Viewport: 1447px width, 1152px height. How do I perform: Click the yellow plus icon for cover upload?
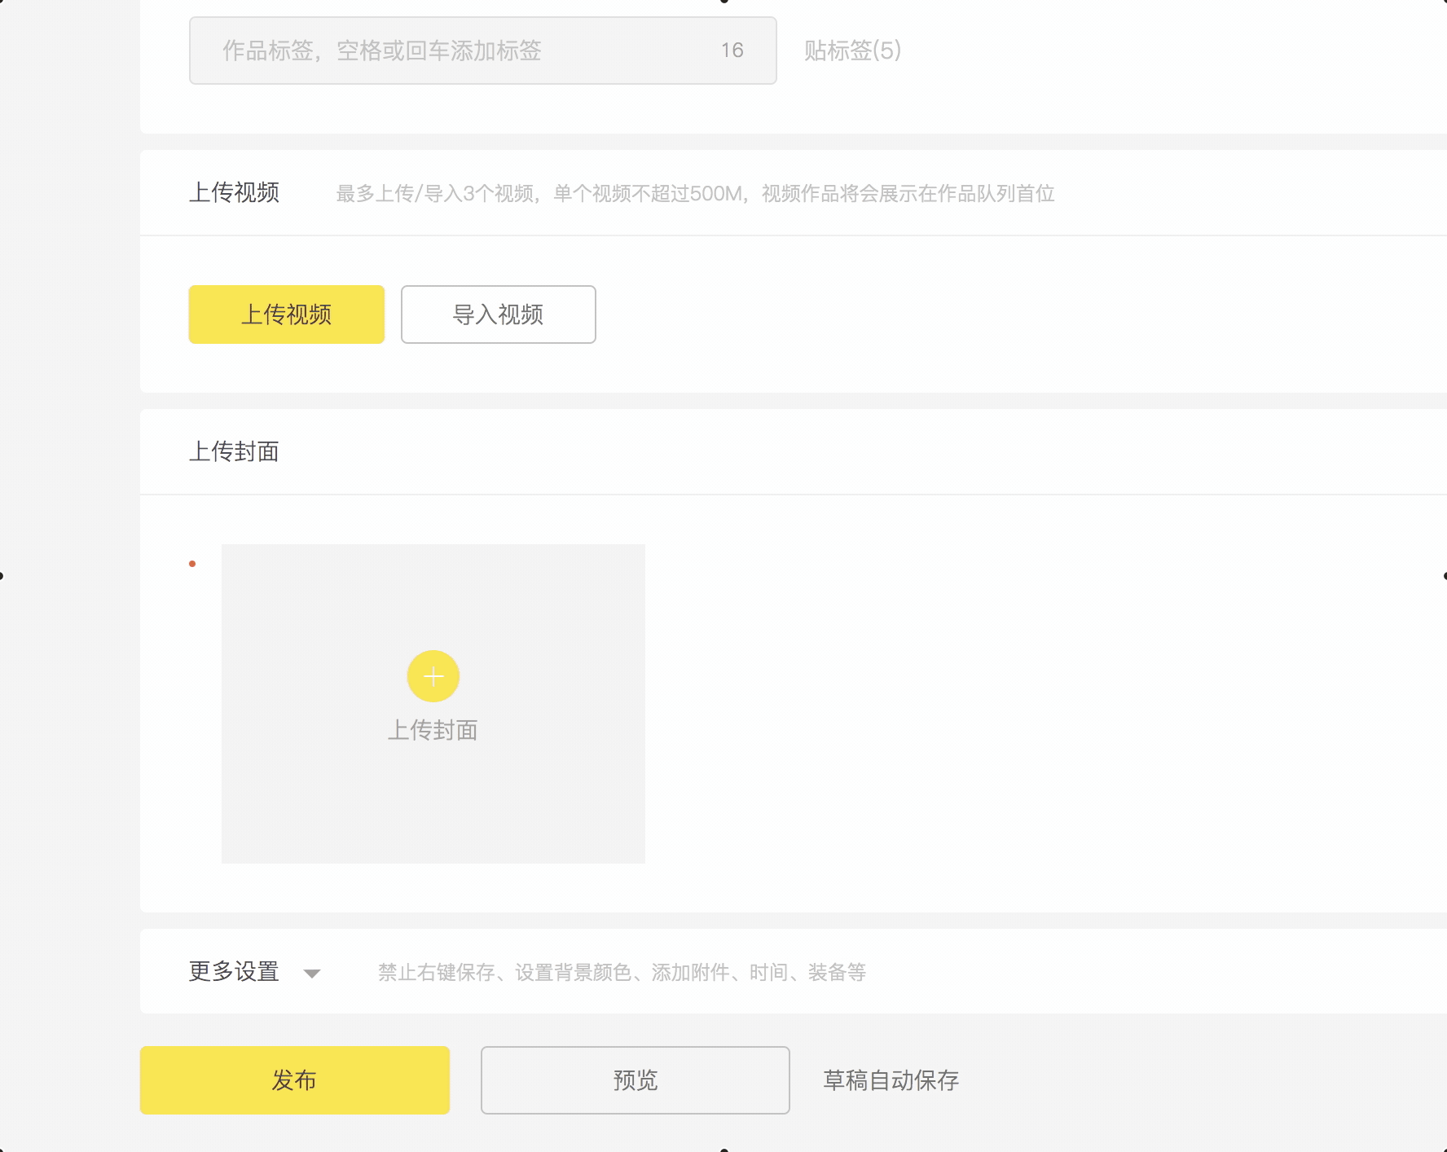click(433, 676)
